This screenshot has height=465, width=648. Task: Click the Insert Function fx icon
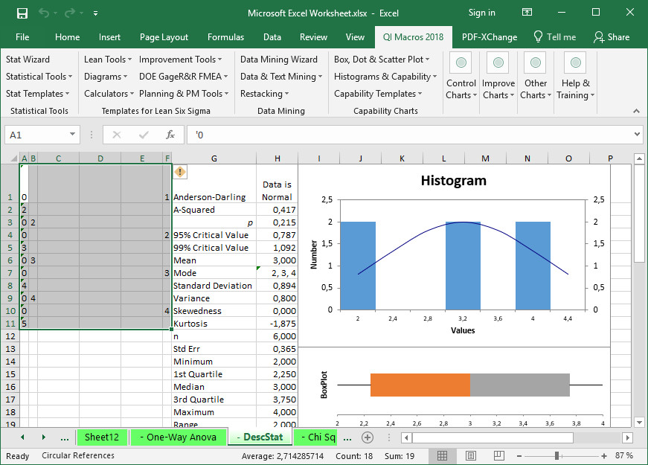coord(170,135)
